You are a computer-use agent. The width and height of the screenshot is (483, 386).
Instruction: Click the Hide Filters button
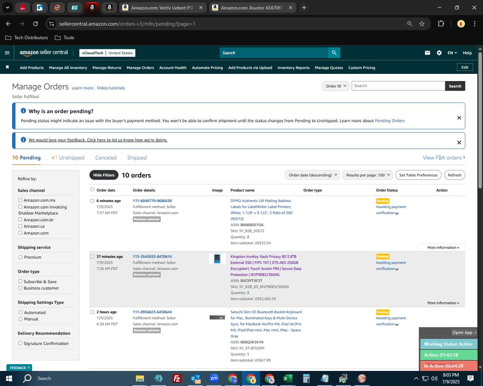tap(104, 175)
